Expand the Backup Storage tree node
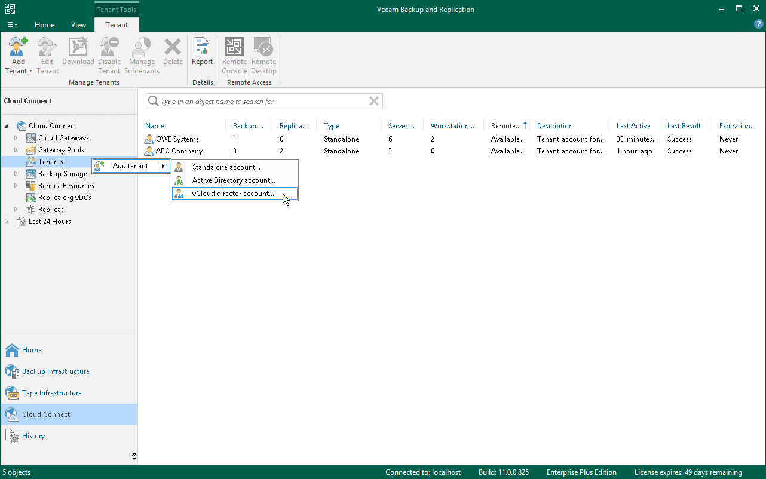 [x=16, y=174]
